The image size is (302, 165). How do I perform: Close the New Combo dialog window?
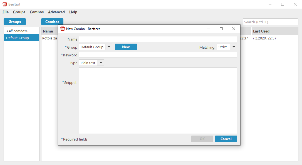[x=234, y=29]
